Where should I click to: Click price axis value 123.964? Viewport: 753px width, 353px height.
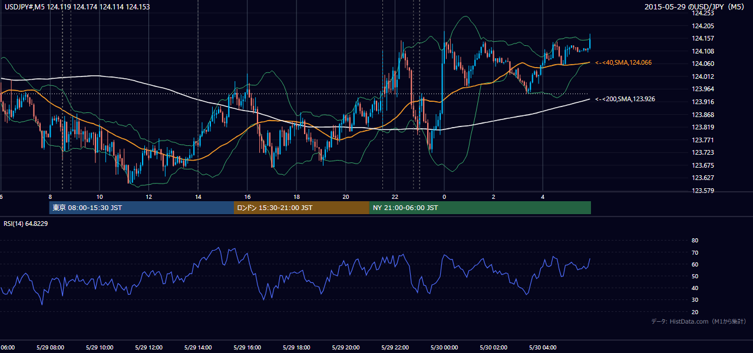[x=702, y=89]
